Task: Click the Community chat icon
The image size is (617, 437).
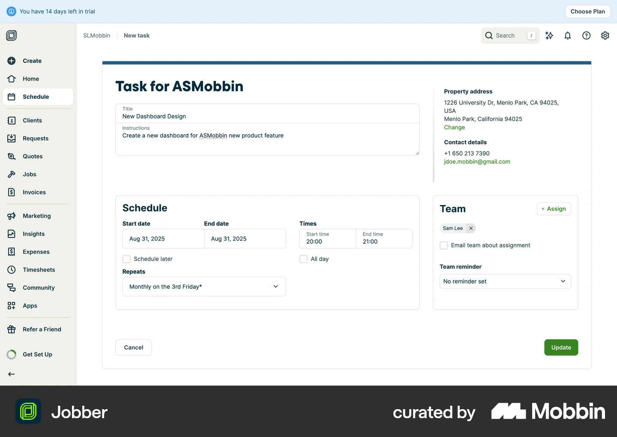Action: click(x=12, y=288)
